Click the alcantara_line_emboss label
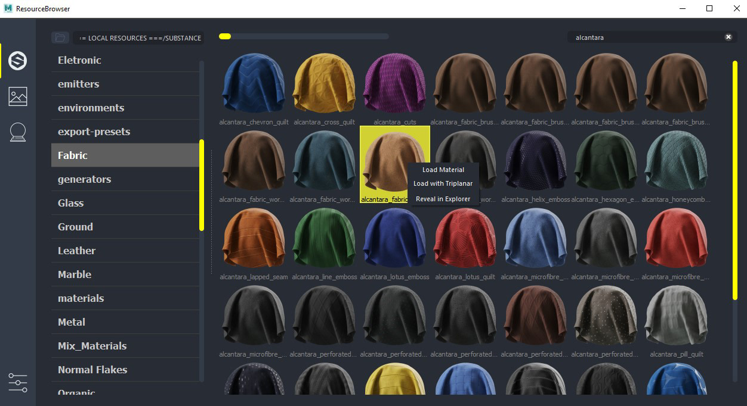This screenshot has width=747, height=406. point(324,277)
